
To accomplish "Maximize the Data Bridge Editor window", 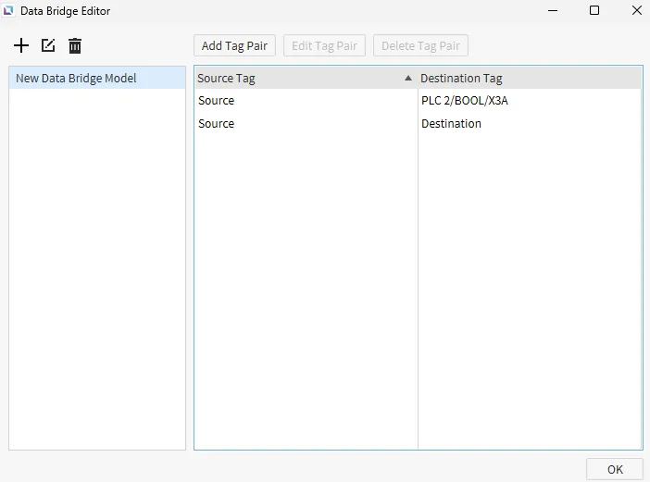I will point(594,11).
